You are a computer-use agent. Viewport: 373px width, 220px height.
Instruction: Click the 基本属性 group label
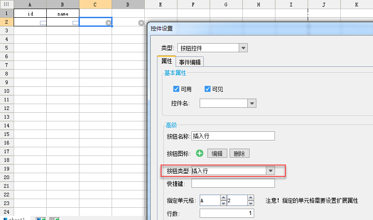[x=175, y=73]
